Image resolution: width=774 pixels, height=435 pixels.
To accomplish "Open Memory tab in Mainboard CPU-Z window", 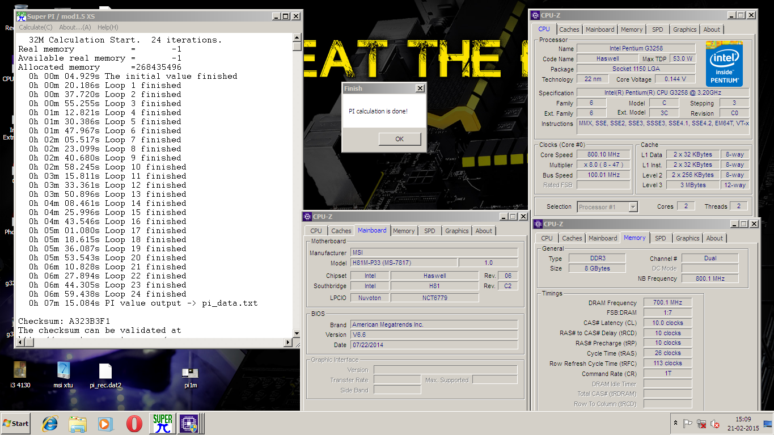I will click(x=404, y=231).
